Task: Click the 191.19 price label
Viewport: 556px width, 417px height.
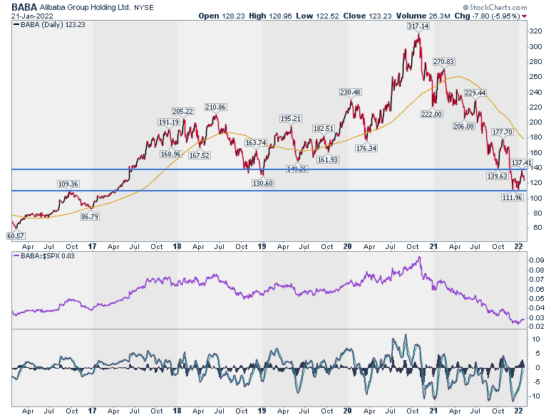Action: pyautogui.click(x=169, y=122)
